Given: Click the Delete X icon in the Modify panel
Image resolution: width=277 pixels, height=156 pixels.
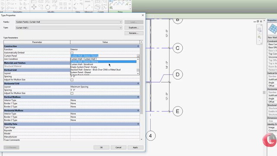Looking at the screenshot, I should [70, 8].
